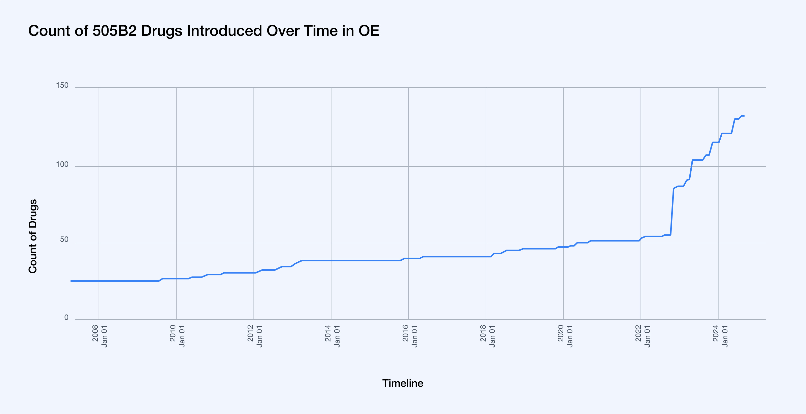Click the leftmost start of the blue line
The image size is (806, 414).
tap(71, 281)
